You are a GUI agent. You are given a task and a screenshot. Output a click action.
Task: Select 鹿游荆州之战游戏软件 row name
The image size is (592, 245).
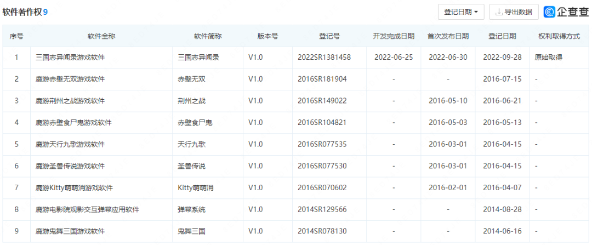(x=70, y=101)
